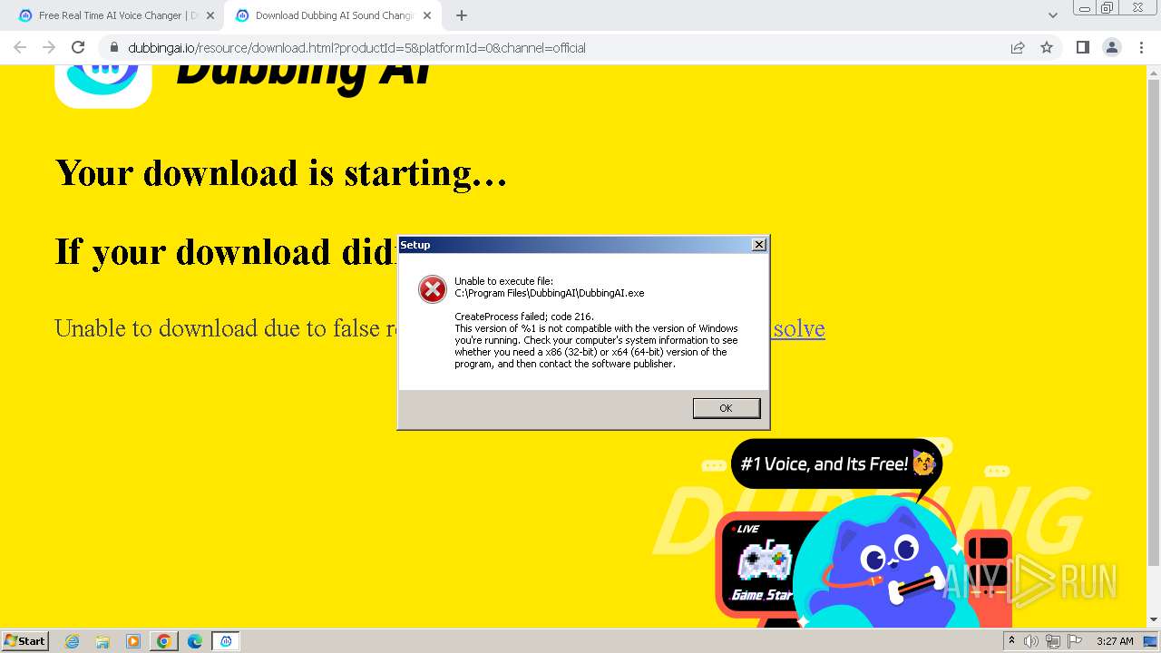Viewport: 1161px width, 653px height.
Task: Switch to Dubbing AI Setup taskbar item
Action: (226, 641)
